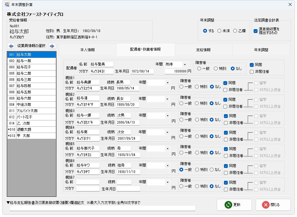
Task: Open the 本人情報 tab
Action: pyautogui.click(x=88, y=50)
